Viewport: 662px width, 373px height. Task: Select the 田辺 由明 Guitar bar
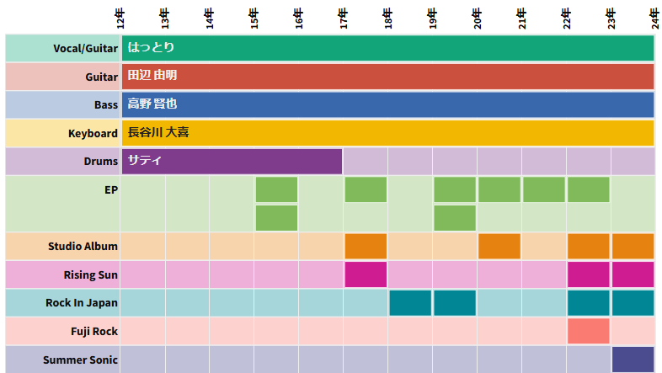click(x=387, y=77)
